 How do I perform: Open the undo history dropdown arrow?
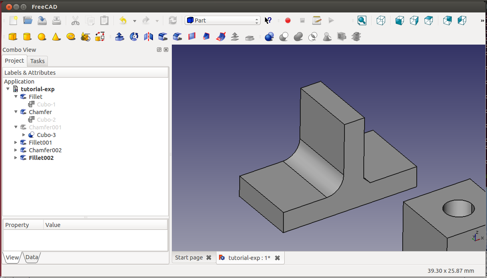134,21
